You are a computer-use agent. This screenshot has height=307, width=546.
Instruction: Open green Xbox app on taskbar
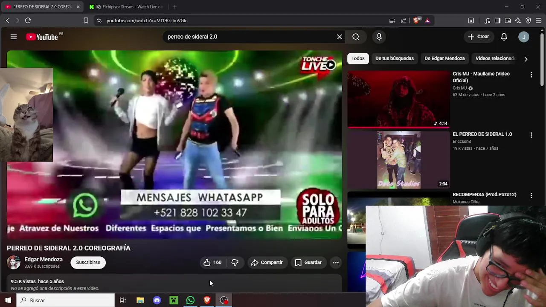174,300
